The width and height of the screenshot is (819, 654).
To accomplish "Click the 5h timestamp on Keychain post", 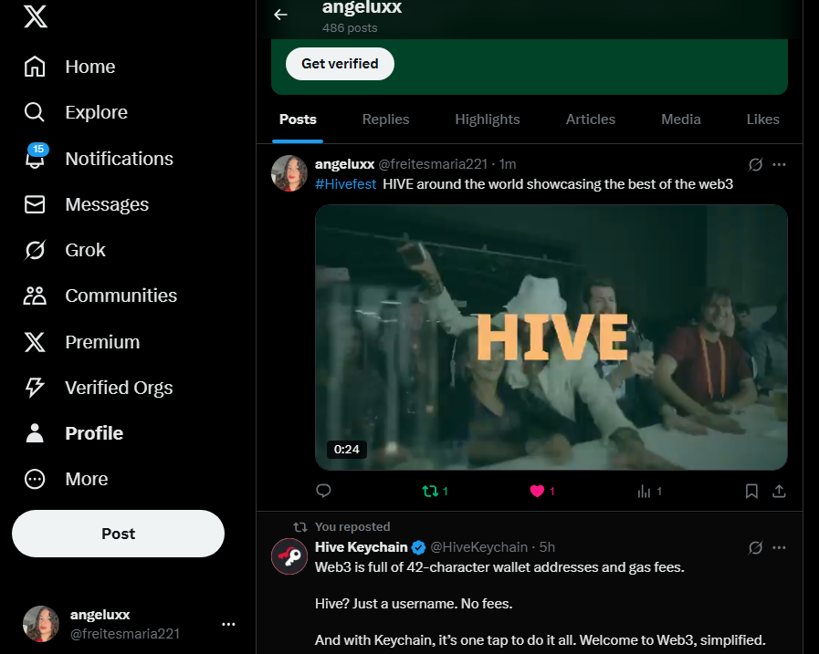I will coord(547,547).
